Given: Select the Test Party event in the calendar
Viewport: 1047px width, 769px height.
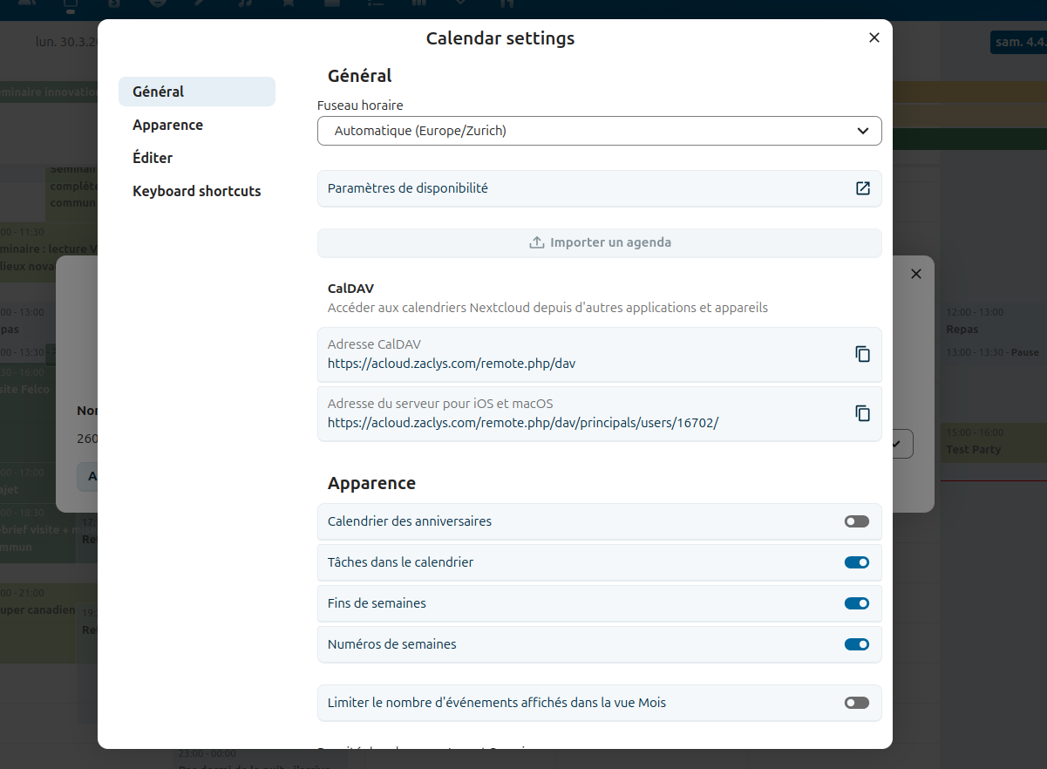Looking at the screenshot, I should pos(974,450).
